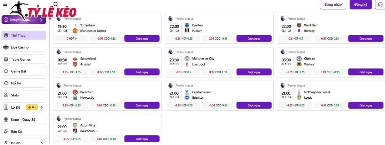Click the Đăng nhập login button
The image size is (385, 145).
pyautogui.click(x=333, y=5)
